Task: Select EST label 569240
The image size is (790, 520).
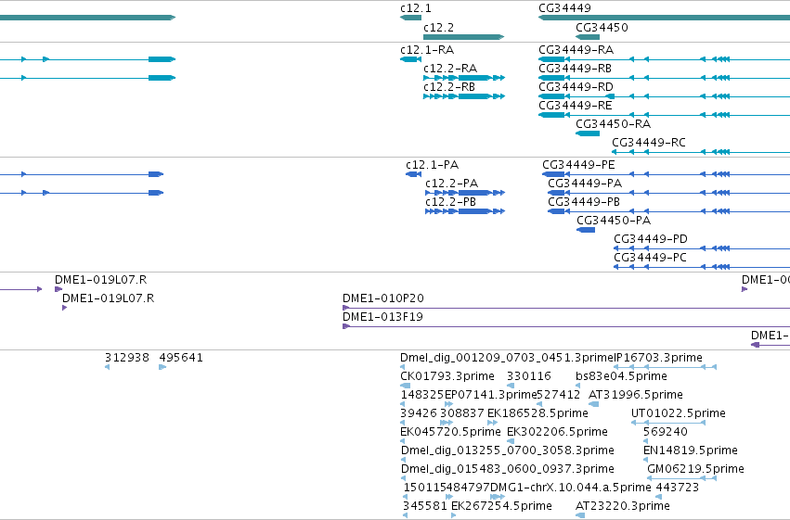Action: [666, 433]
